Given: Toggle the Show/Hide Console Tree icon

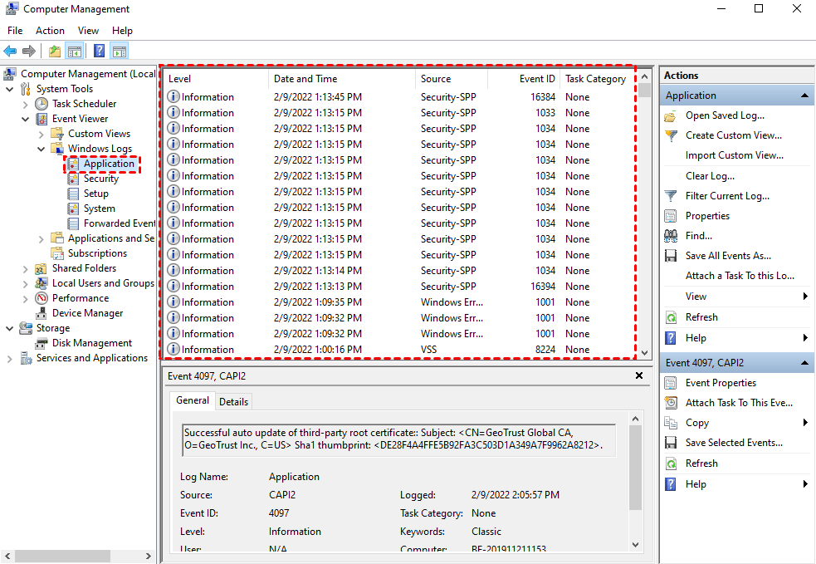Looking at the screenshot, I should click(75, 51).
